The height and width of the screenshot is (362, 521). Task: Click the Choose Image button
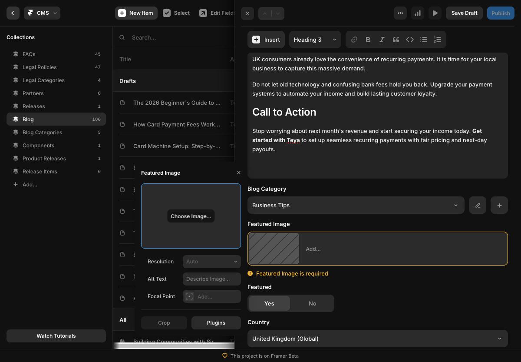191,216
